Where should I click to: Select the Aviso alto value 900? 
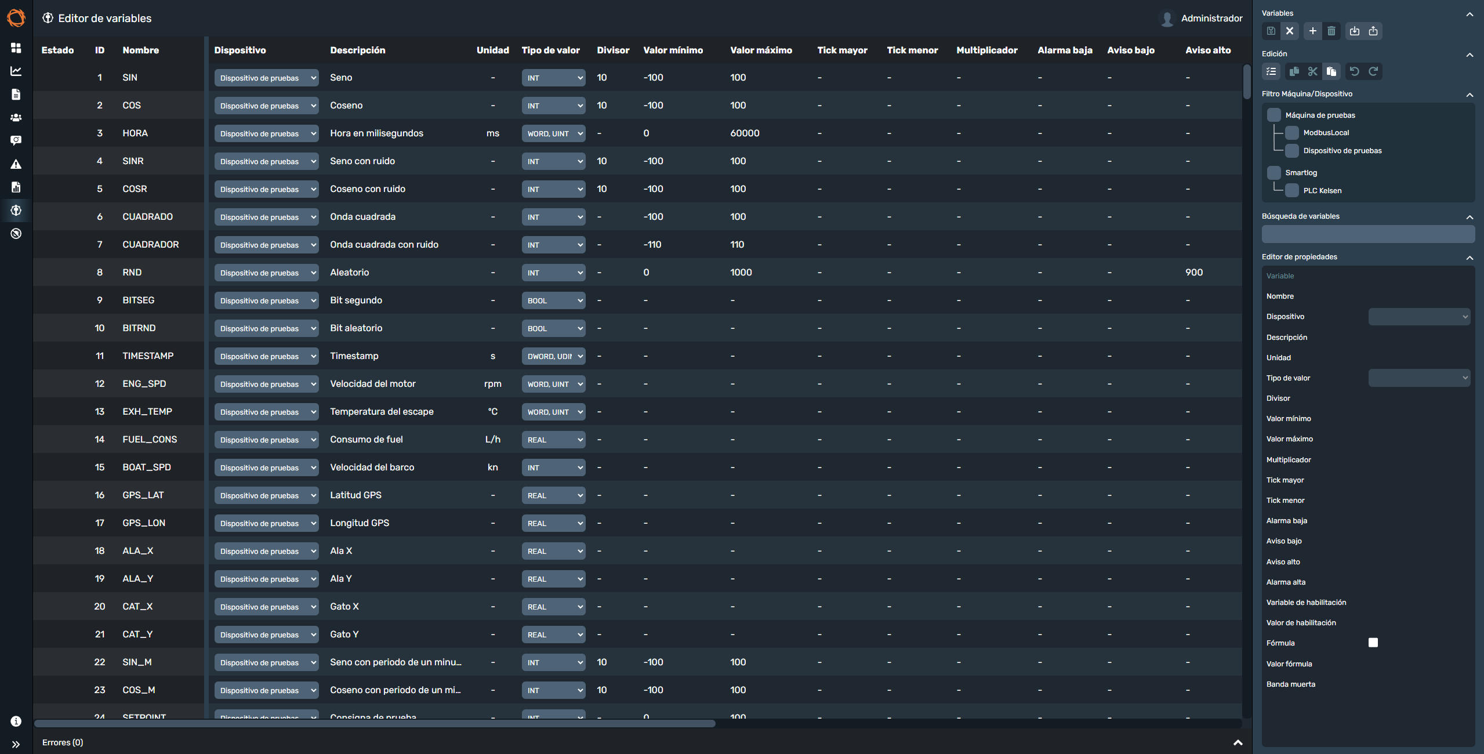[x=1194, y=272]
